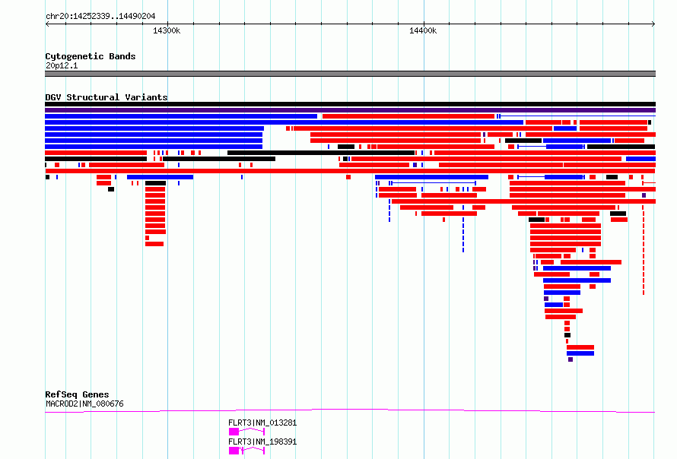Screen dimensions: 677x459
Task: Click the lowest purple square in the variant stack
Action: 571,359
